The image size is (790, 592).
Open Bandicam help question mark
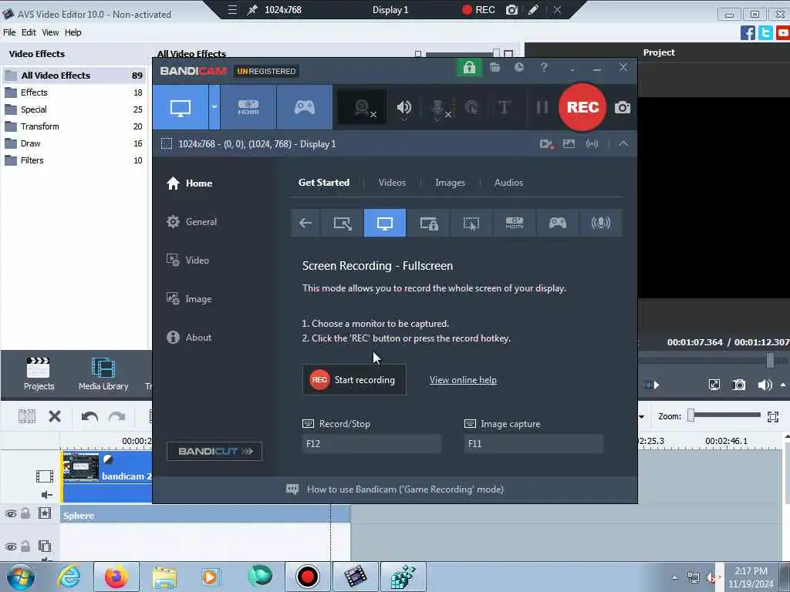(544, 68)
